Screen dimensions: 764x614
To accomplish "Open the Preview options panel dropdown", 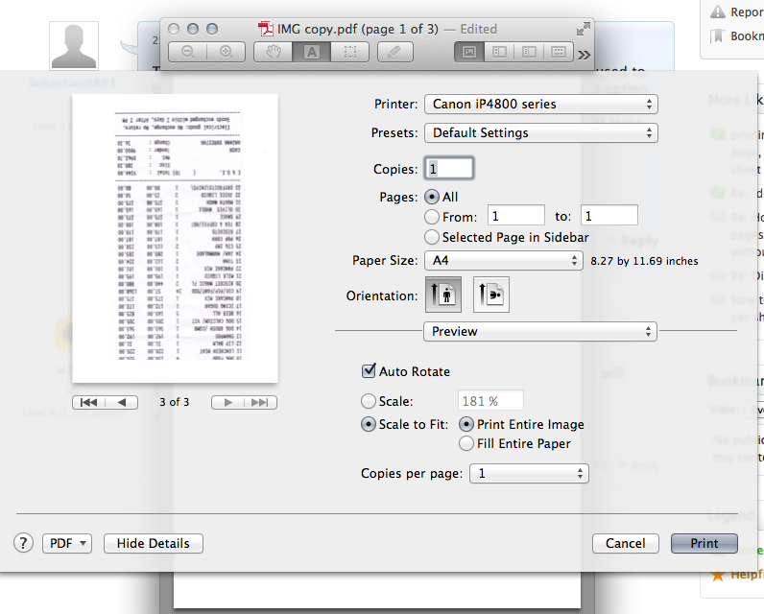I will pyautogui.click(x=540, y=332).
